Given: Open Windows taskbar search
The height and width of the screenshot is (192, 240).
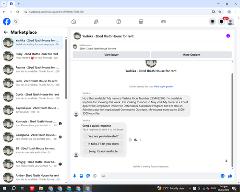Looking at the screenshot, I should pos(13,188).
